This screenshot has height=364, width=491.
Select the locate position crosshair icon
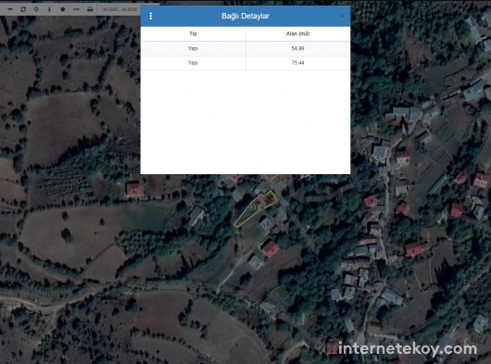point(36,9)
